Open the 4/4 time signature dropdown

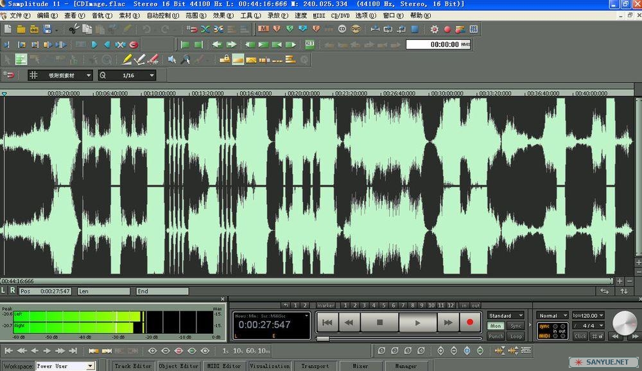click(588, 325)
